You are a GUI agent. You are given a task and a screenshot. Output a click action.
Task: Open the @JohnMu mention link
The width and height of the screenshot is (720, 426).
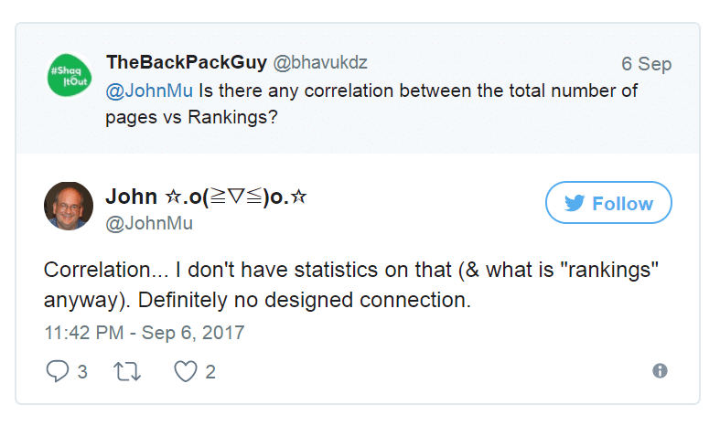click(149, 91)
